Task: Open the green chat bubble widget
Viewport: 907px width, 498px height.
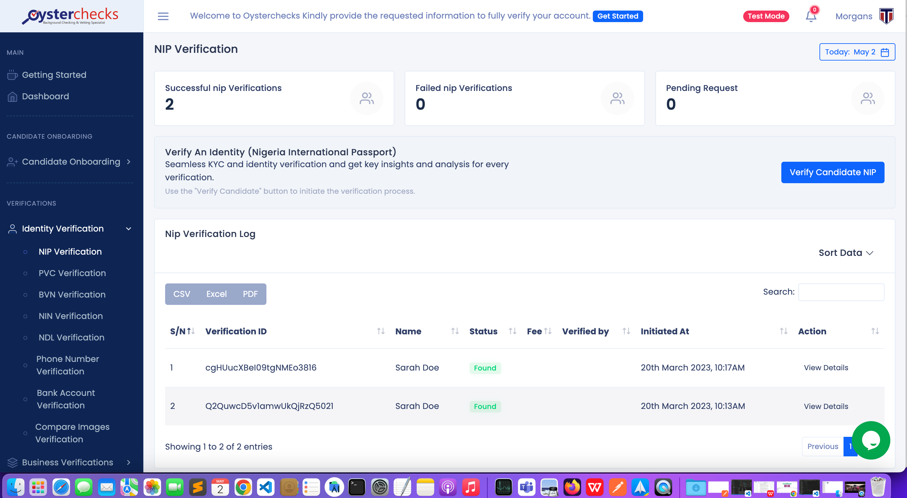Action: click(x=871, y=440)
